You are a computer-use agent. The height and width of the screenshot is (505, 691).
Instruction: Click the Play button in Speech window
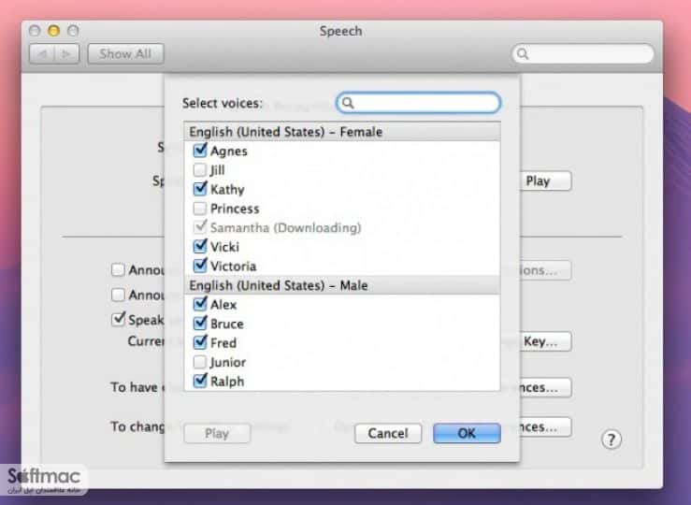pos(545,180)
